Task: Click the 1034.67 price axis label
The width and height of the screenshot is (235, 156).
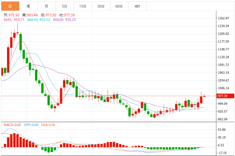Action: [x=223, y=81]
